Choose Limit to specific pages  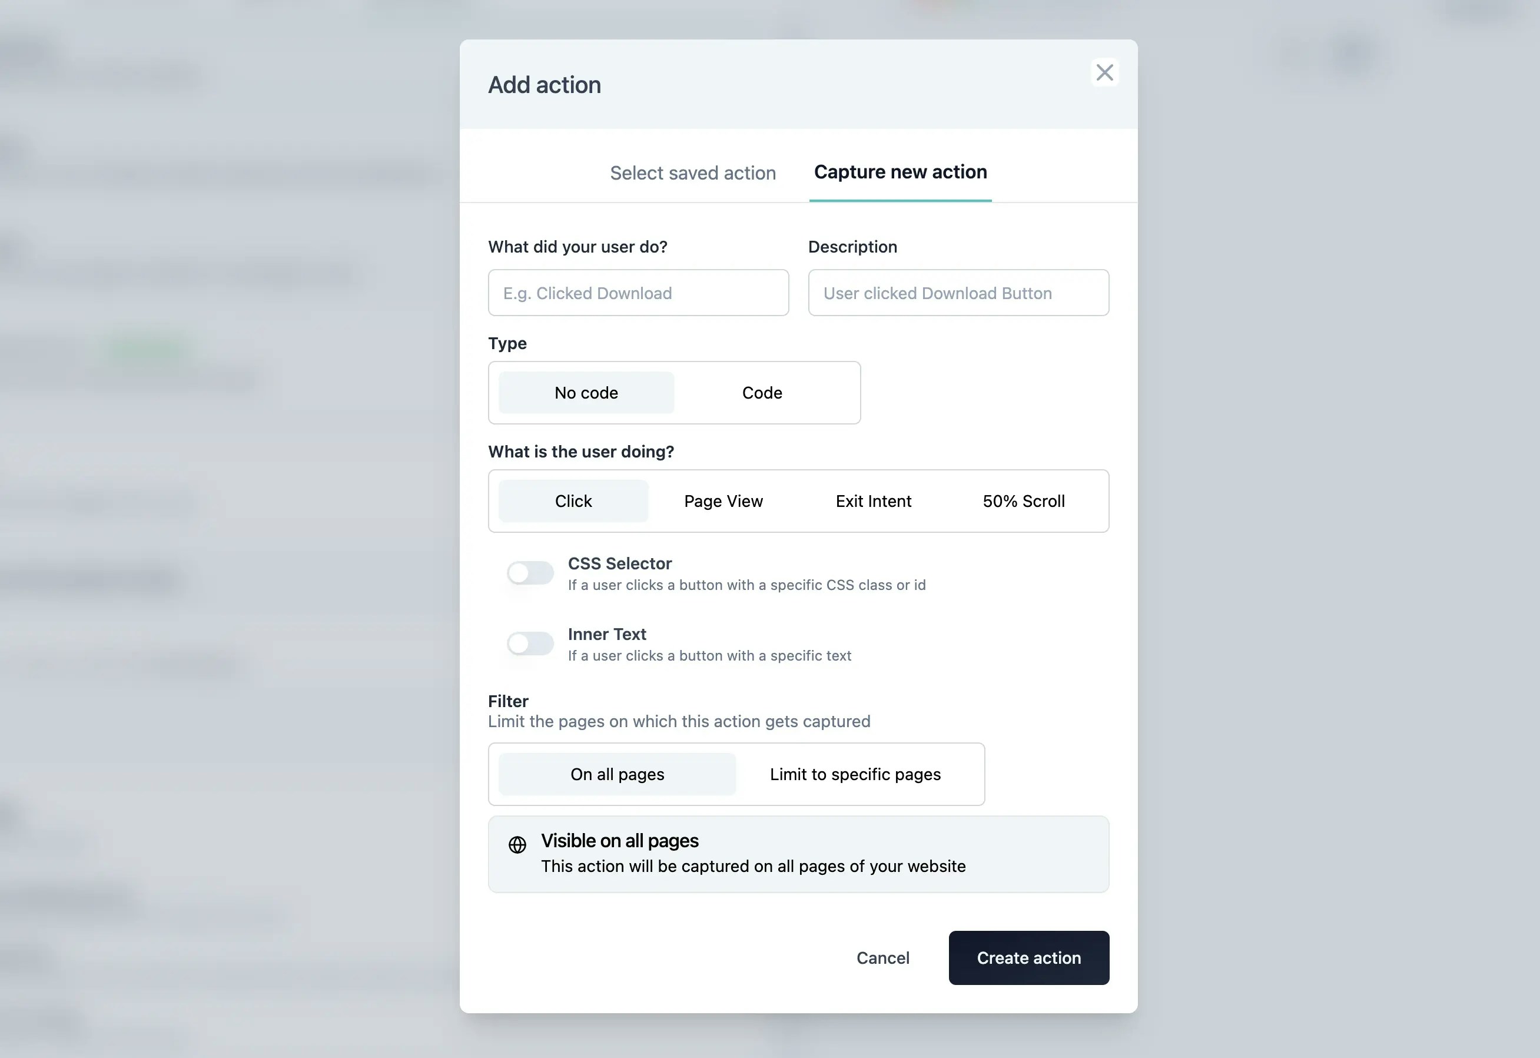[x=854, y=774]
